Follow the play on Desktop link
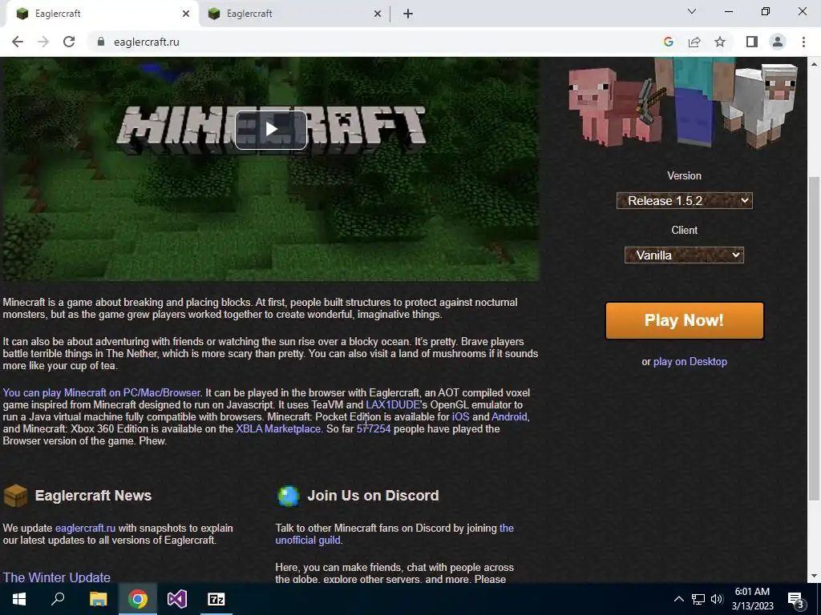821x615 pixels. 690,361
